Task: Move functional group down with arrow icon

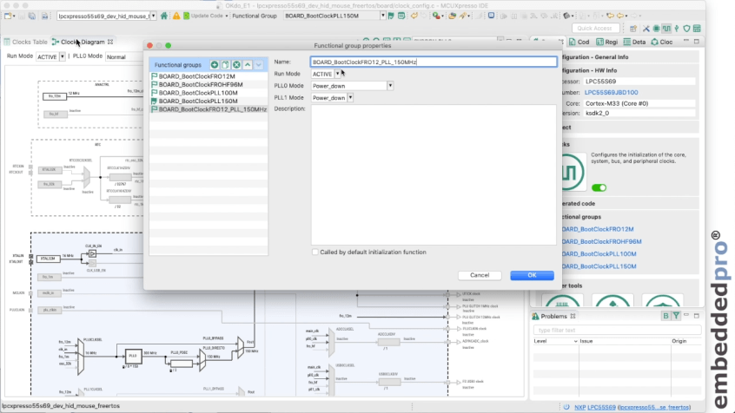Action: tap(258, 65)
